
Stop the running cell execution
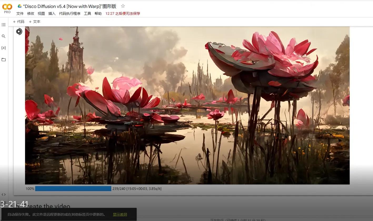coord(19,32)
